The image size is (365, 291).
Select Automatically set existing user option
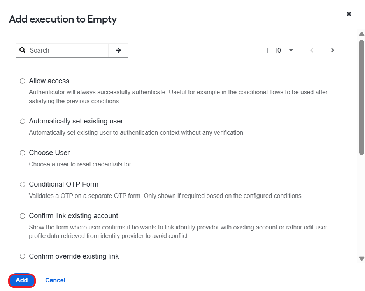(x=22, y=122)
